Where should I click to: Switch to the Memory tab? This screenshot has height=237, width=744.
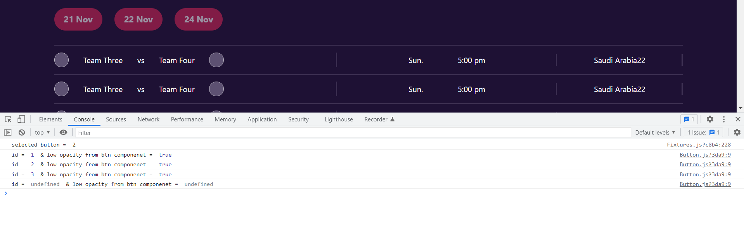[225, 119]
